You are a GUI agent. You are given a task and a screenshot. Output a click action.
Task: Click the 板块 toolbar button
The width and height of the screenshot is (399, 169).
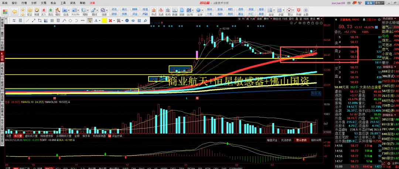(209, 10)
